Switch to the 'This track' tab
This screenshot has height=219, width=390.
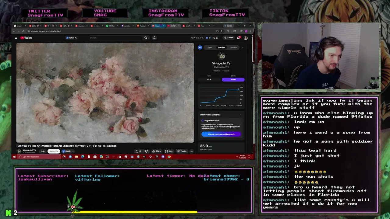pyautogui.click(x=143, y=26)
